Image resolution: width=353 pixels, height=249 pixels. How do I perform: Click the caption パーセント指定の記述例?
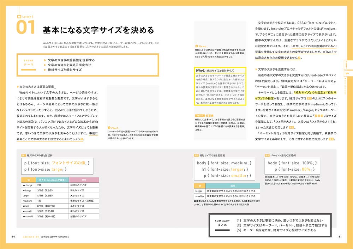(x=283, y=156)
